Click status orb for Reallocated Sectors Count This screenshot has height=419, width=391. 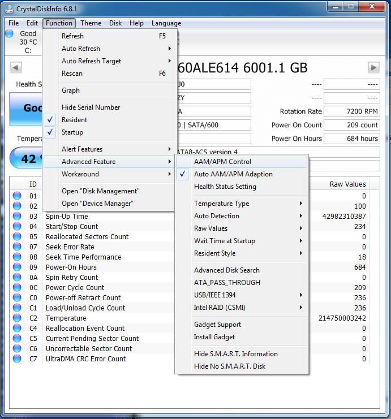(x=17, y=236)
